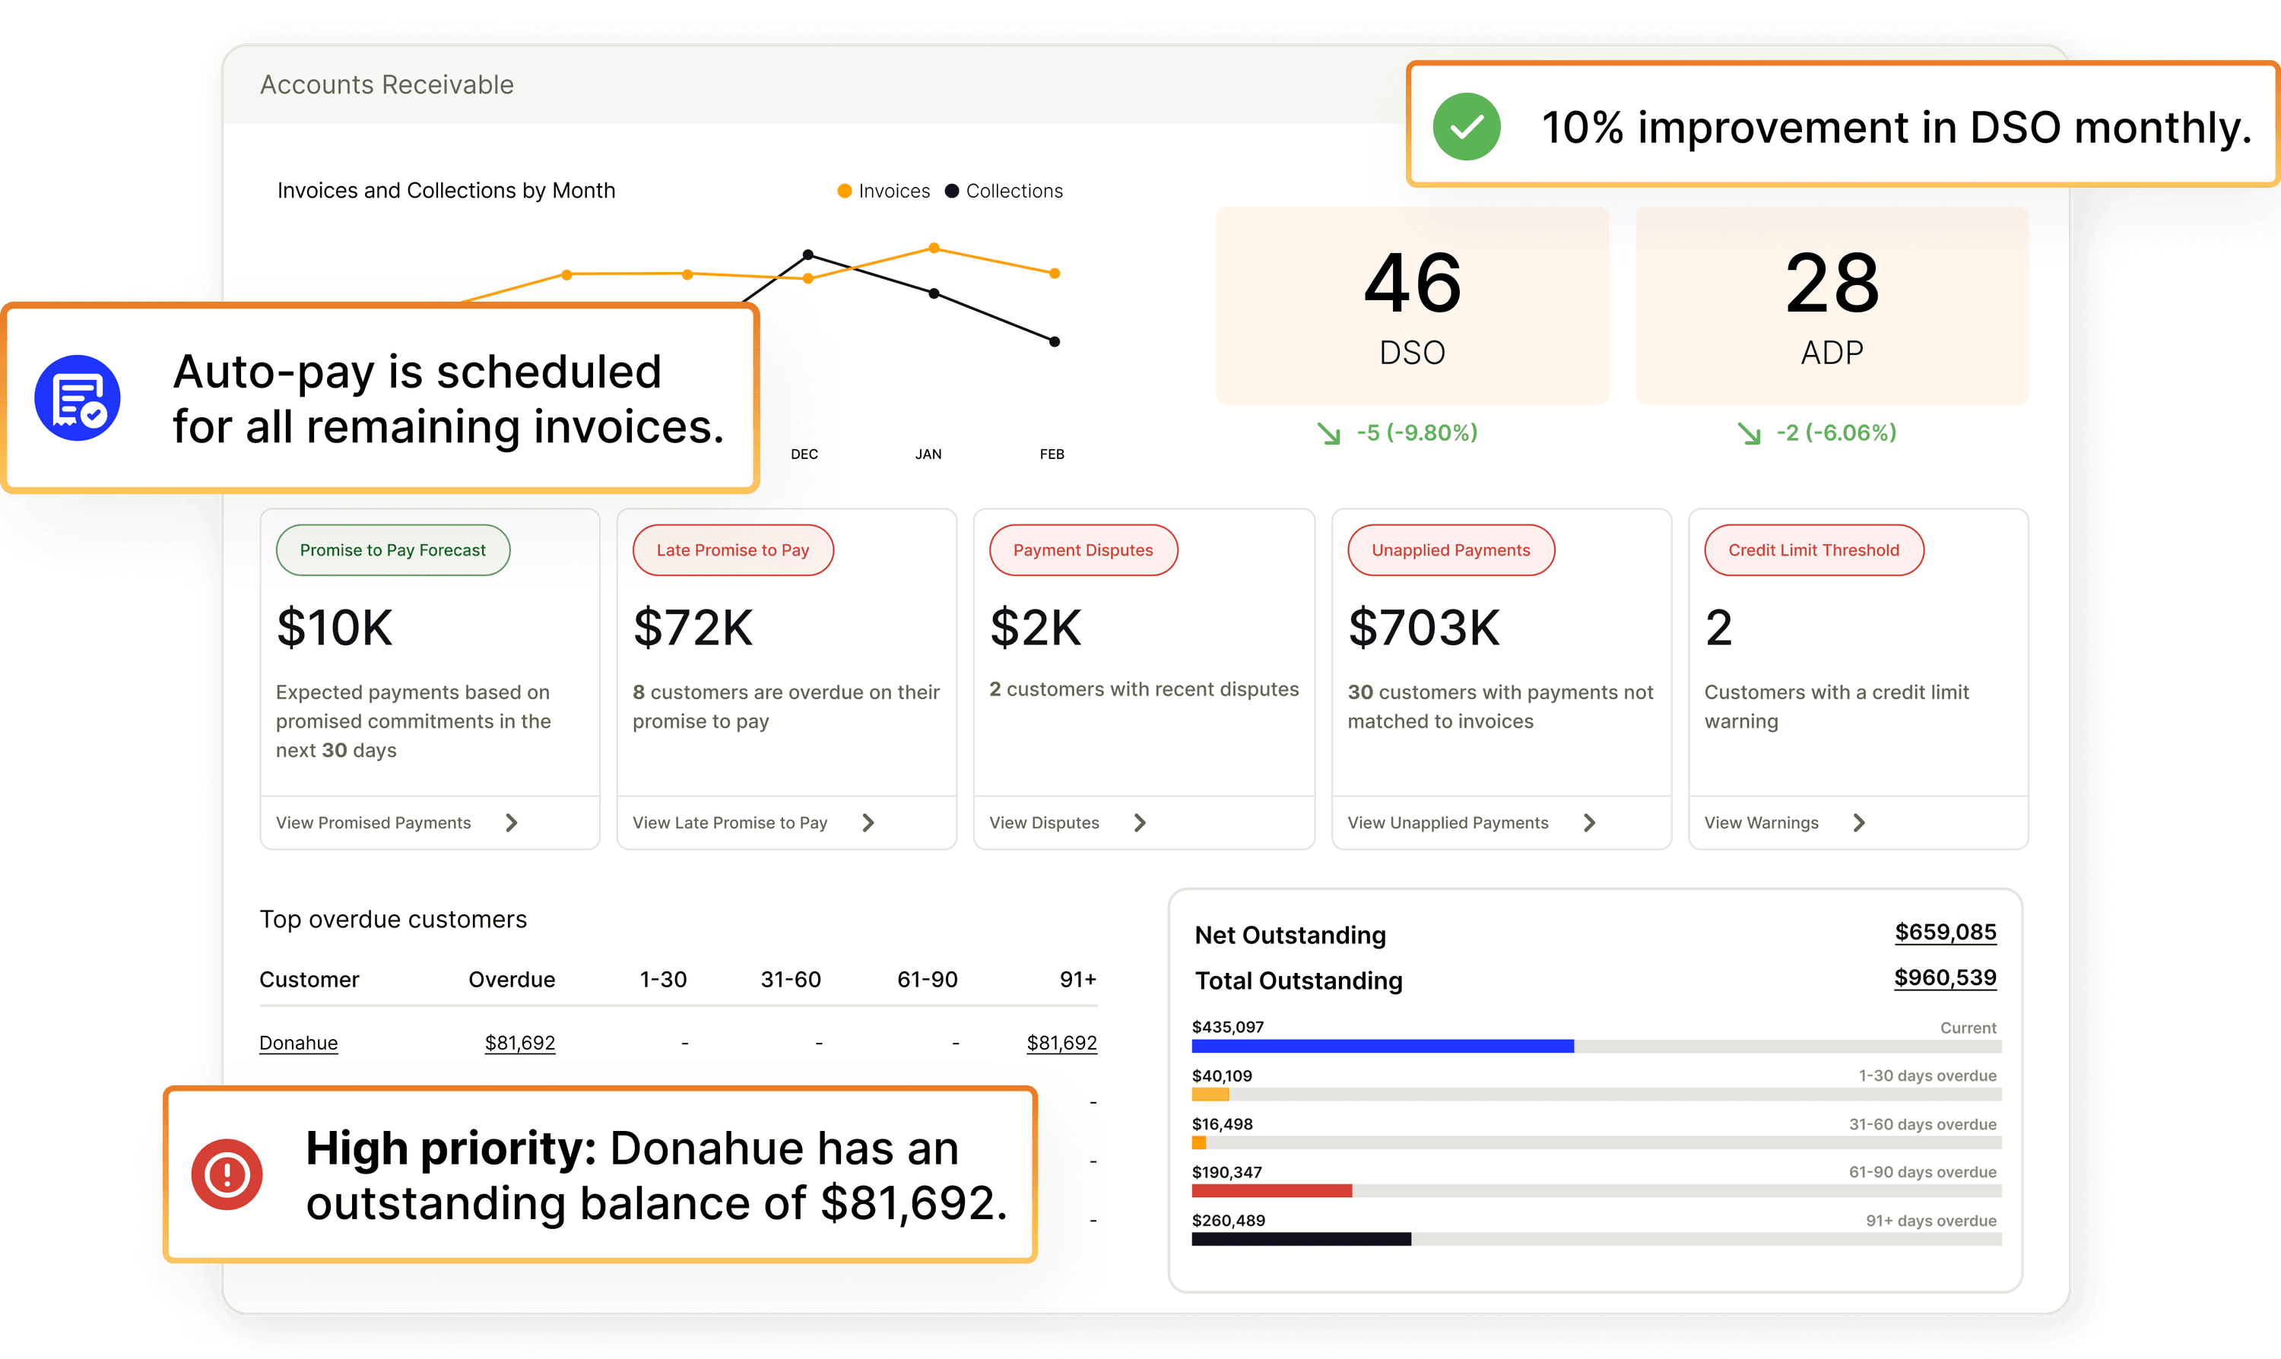Click the green checkmark icon in DSO banner
This screenshot has width=2281, height=1359.
pos(1466,126)
